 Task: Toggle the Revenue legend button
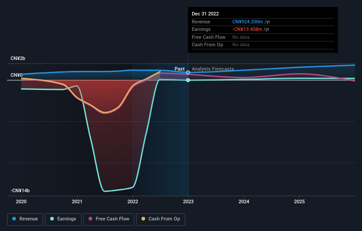25,219
